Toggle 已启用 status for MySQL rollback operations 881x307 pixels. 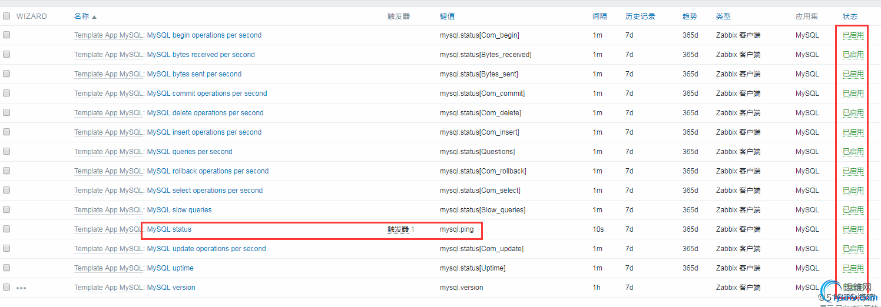click(853, 171)
